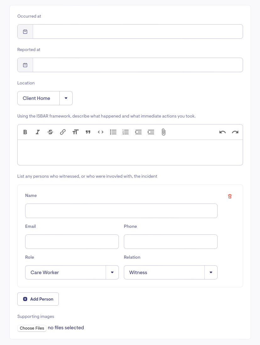Attach a file with the paperclip icon
This screenshot has width=260, height=345.
[x=163, y=132]
